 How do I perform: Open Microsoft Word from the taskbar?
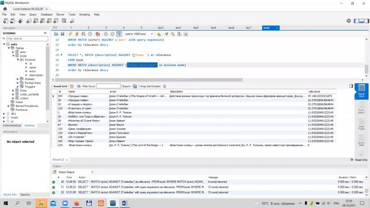[x=125, y=203]
